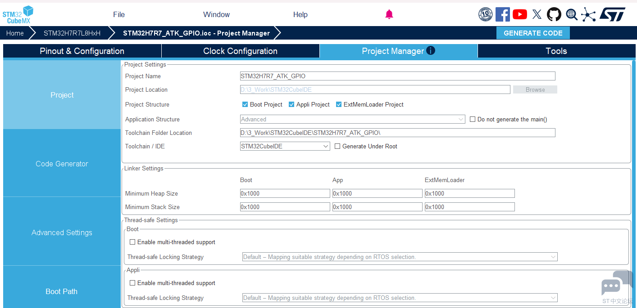Click GENERATE CODE button
637x308 pixels.
tap(533, 33)
